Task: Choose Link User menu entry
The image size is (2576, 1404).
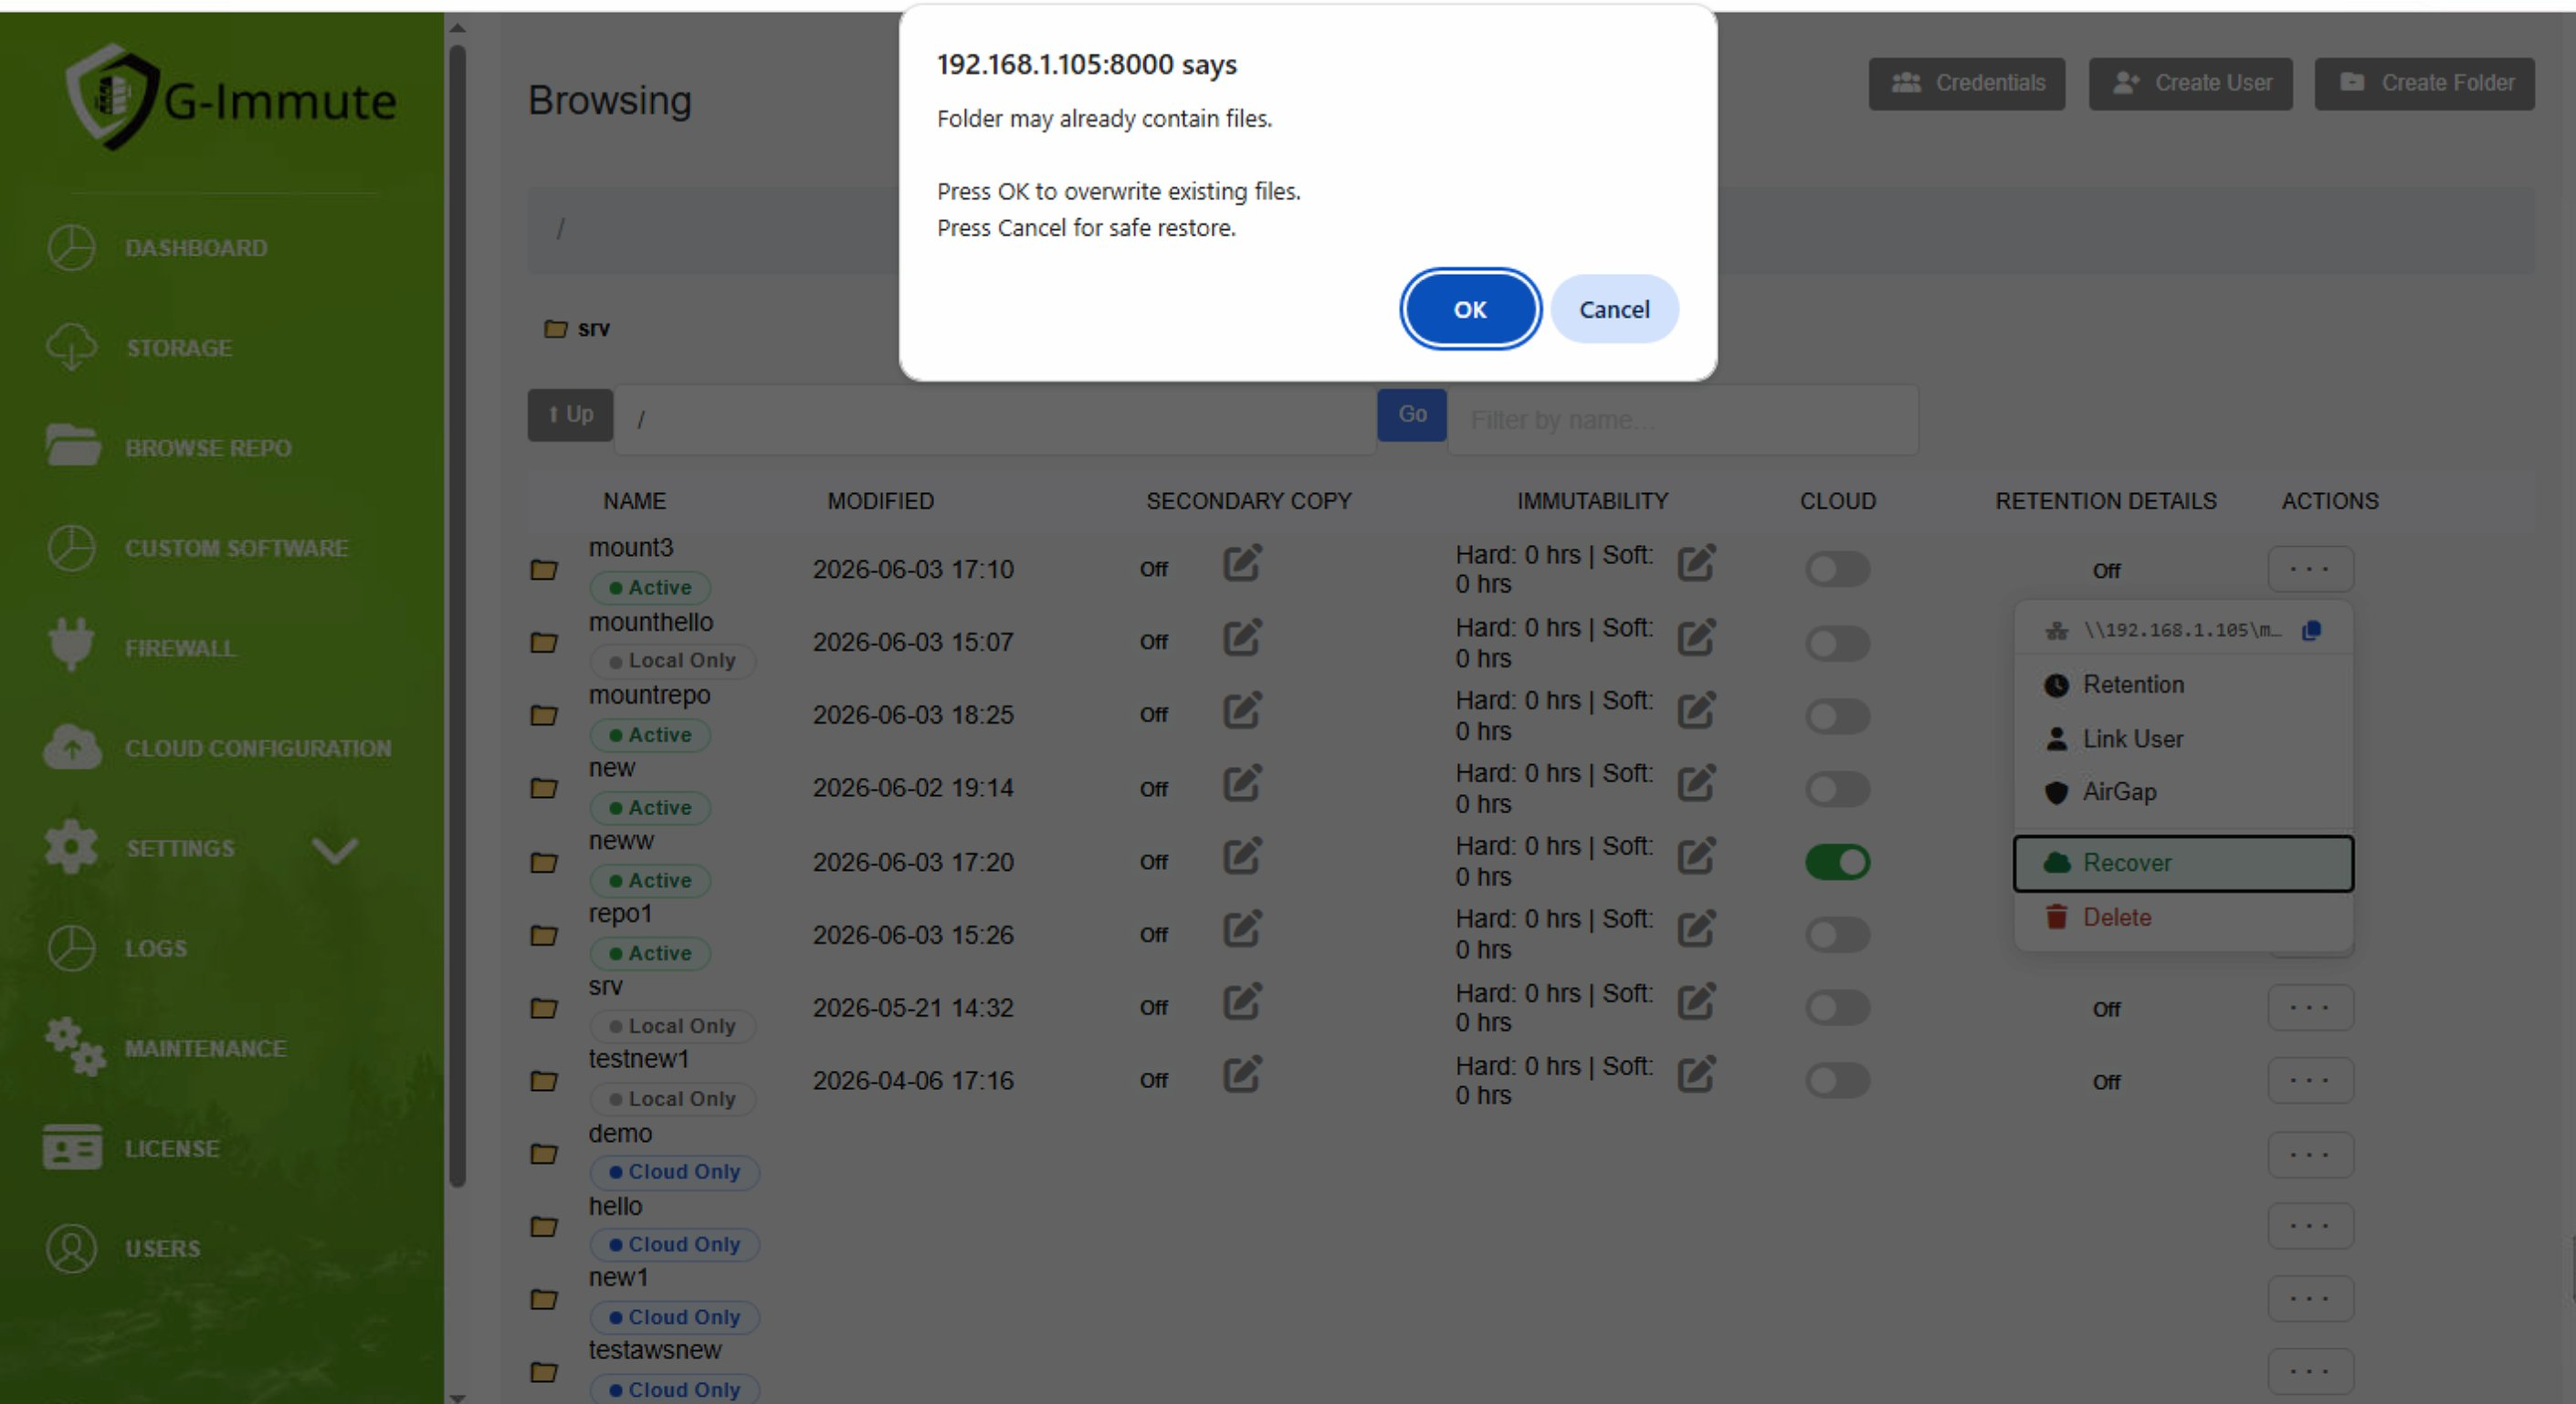Action: click(x=2183, y=739)
